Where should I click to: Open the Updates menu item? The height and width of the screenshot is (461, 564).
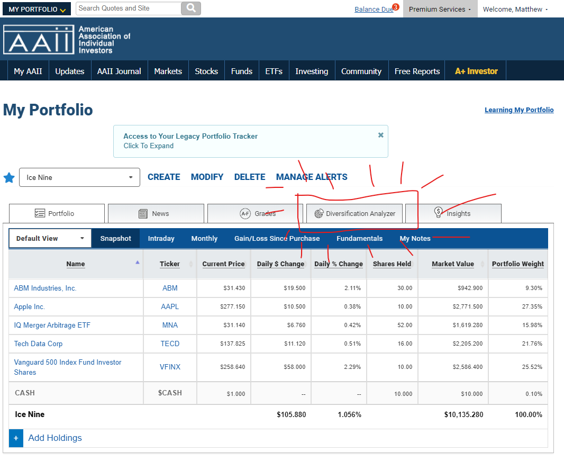pyautogui.click(x=70, y=71)
